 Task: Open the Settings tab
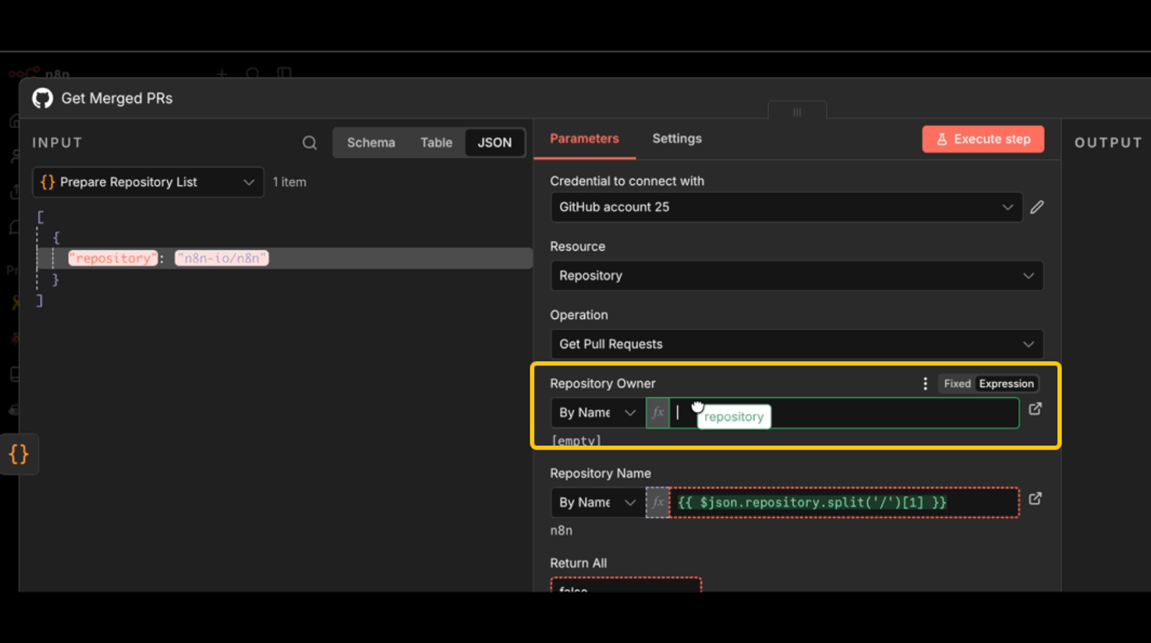pos(677,138)
